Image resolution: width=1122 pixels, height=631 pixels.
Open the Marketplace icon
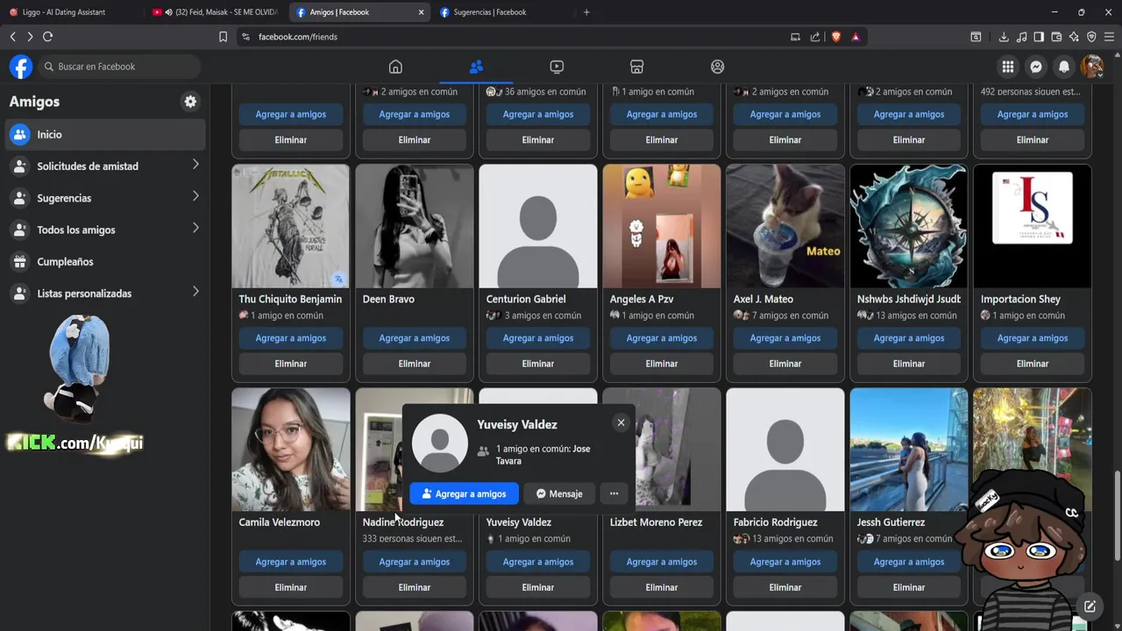pos(637,67)
